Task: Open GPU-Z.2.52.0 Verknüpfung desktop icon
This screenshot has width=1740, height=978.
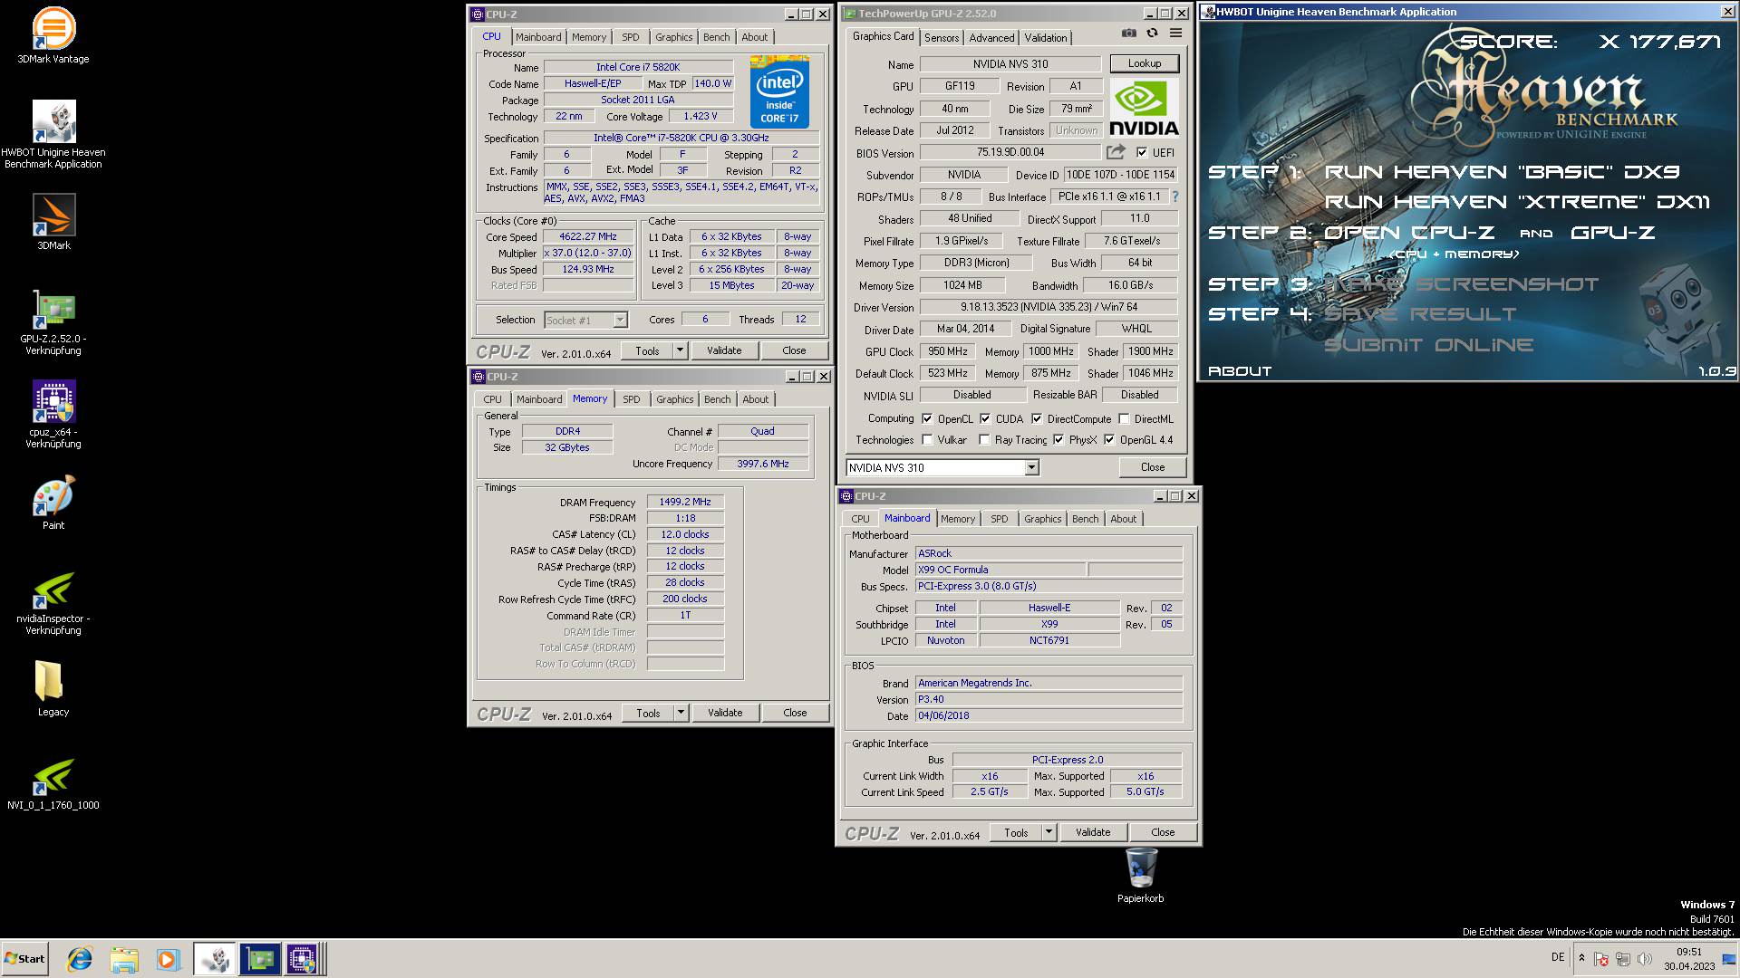Action: (53, 321)
